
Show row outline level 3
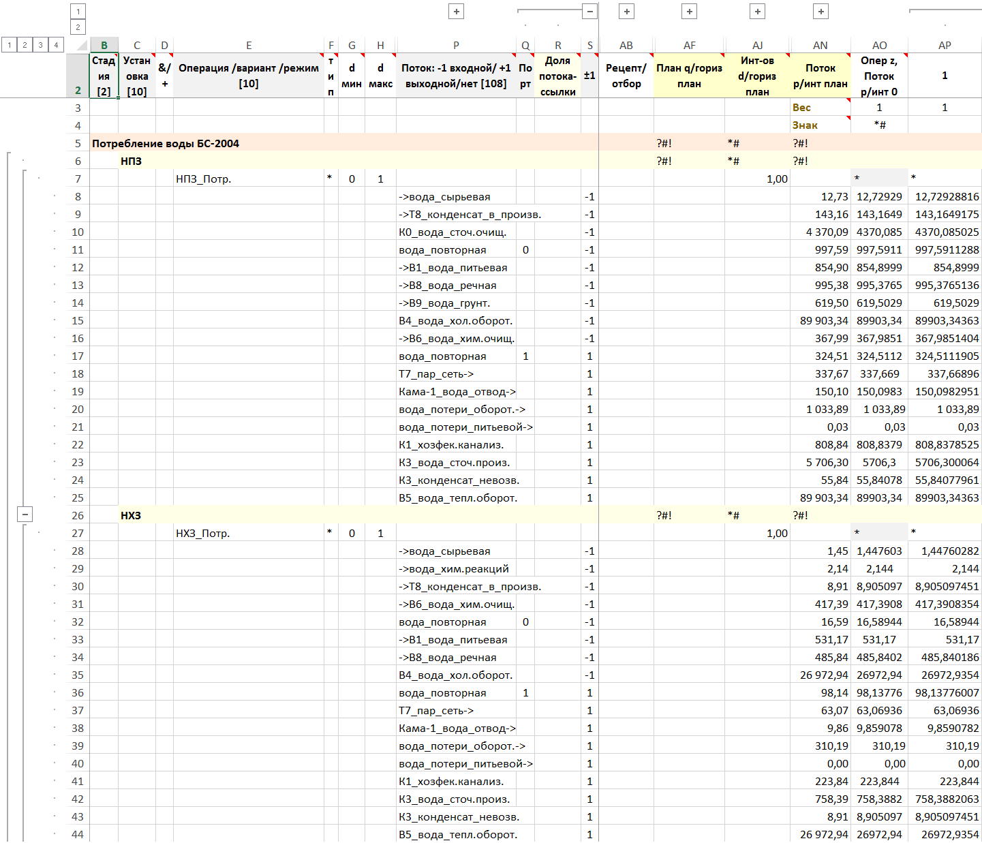pyautogui.click(x=41, y=45)
